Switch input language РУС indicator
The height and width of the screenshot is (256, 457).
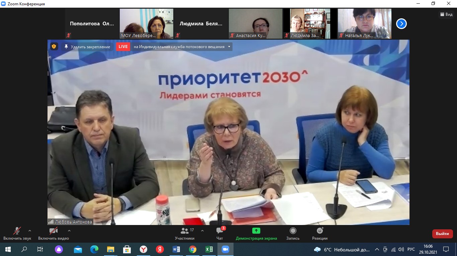[411, 249]
